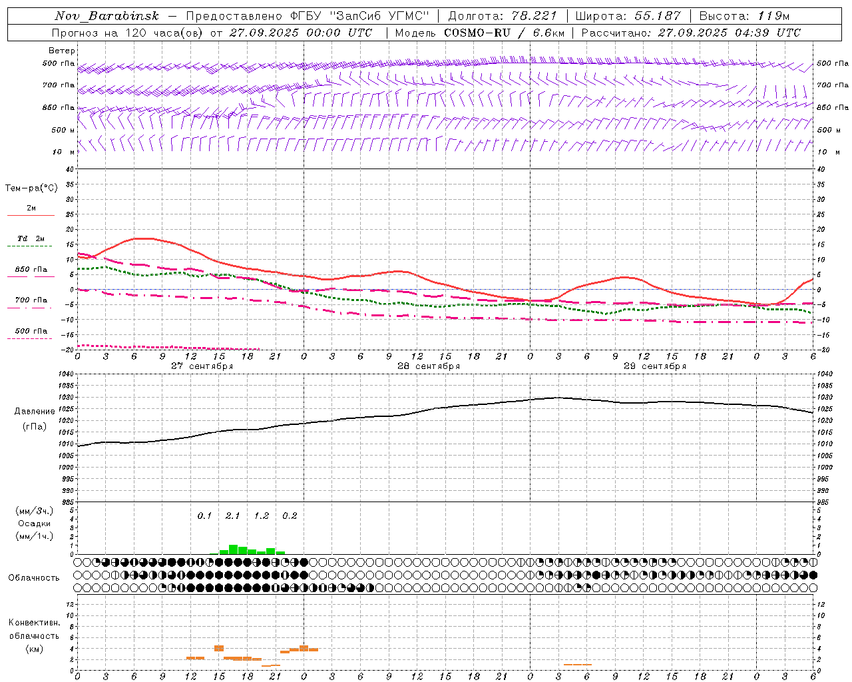Click the Широта: 55.187 header field
This screenshot has height=682, width=852.
point(628,16)
